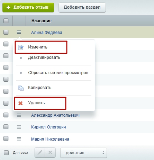
Task: Click the Копировать copy icon
Action: point(21,88)
